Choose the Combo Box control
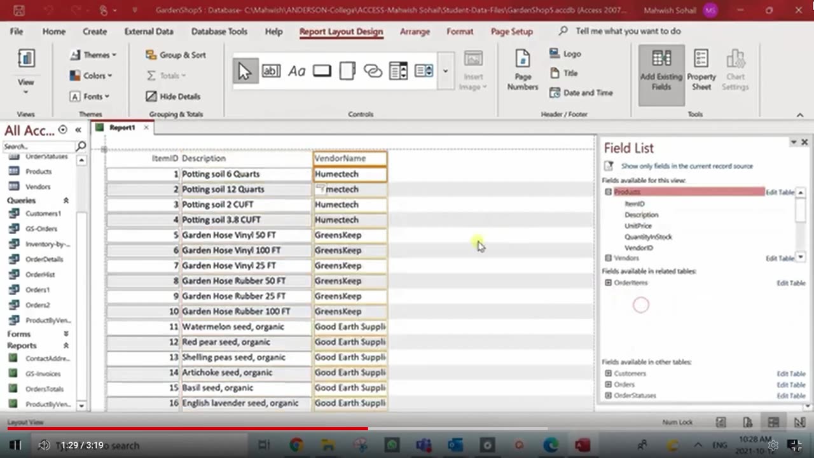 [x=424, y=71]
